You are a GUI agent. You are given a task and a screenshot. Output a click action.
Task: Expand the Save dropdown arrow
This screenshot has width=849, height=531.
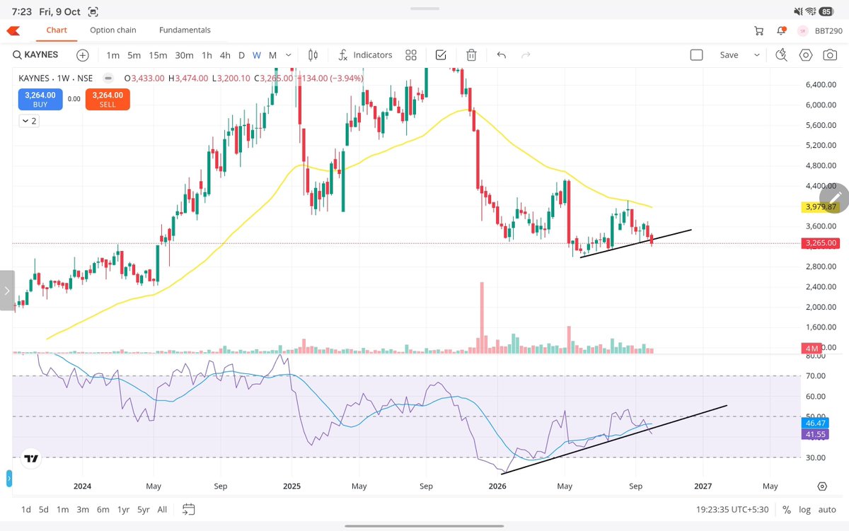pos(757,55)
